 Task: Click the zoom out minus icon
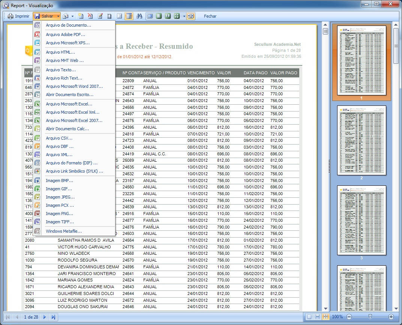coord(349,317)
